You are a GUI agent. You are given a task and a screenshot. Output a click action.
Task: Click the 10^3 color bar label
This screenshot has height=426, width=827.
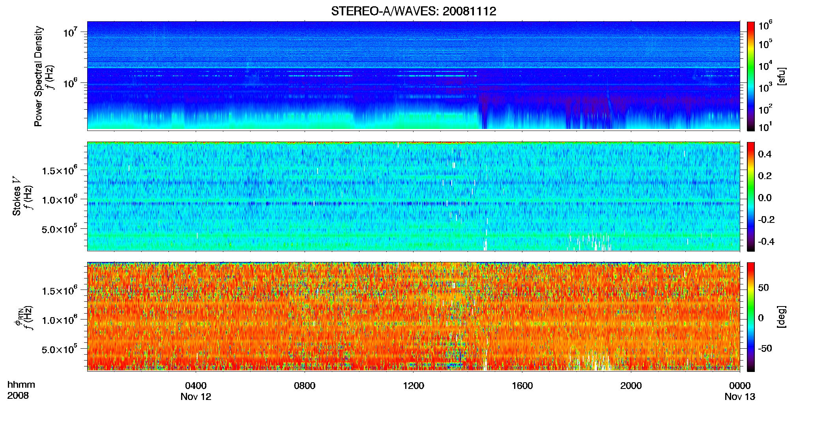point(765,88)
